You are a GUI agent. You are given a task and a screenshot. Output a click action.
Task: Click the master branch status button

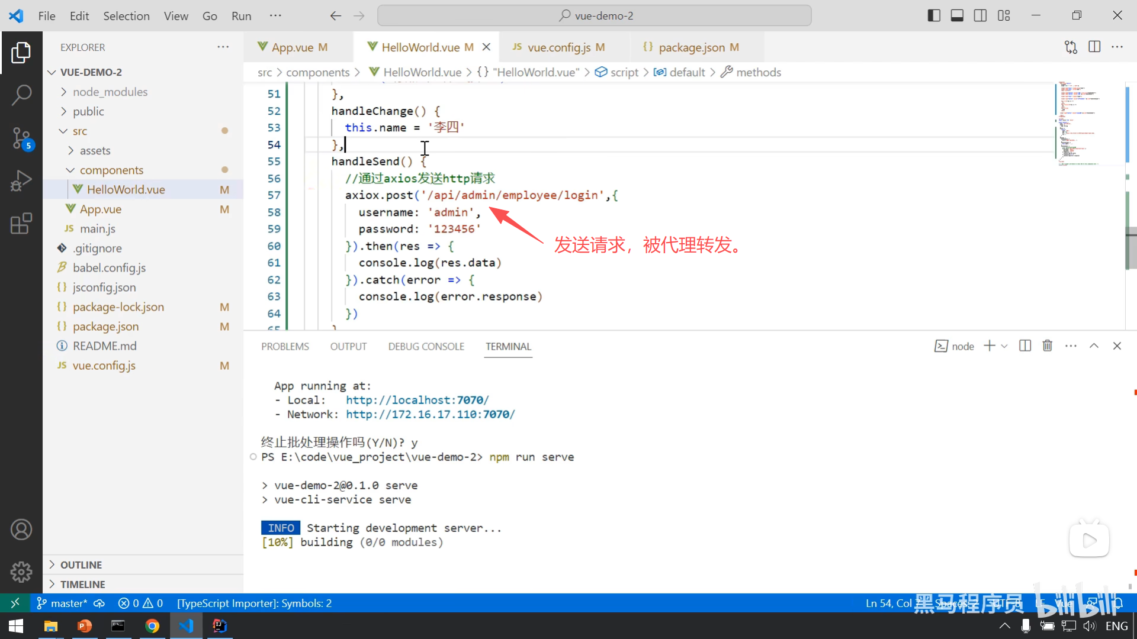(62, 603)
